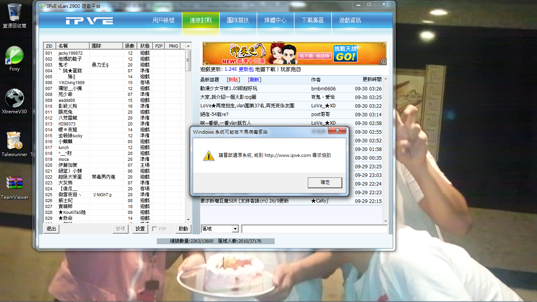Sort player list by 級數 column
The image size is (537, 302).
(130, 46)
